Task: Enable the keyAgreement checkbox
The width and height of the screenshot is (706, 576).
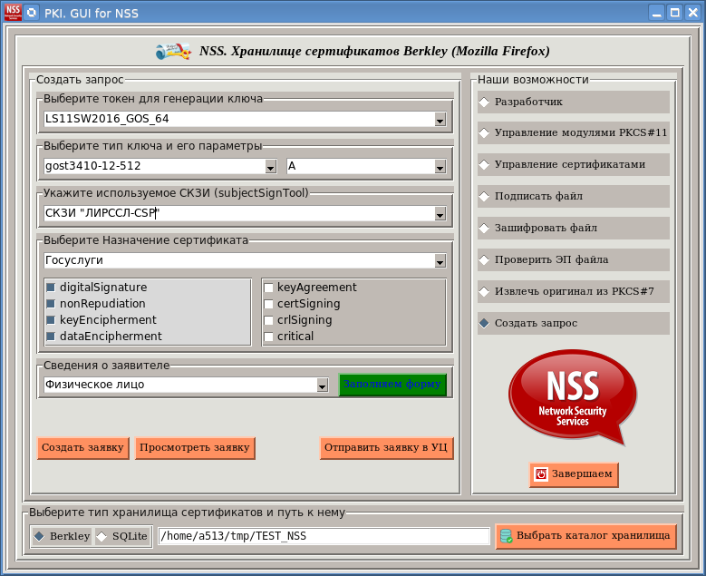Action: (x=268, y=288)
